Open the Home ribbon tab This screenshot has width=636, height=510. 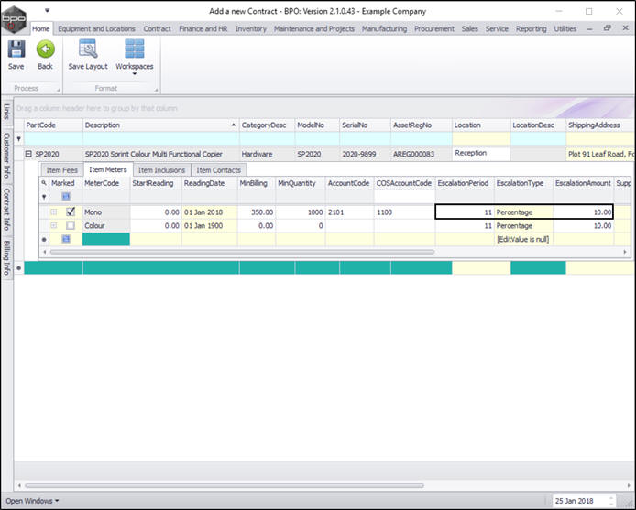coord(41,28)
